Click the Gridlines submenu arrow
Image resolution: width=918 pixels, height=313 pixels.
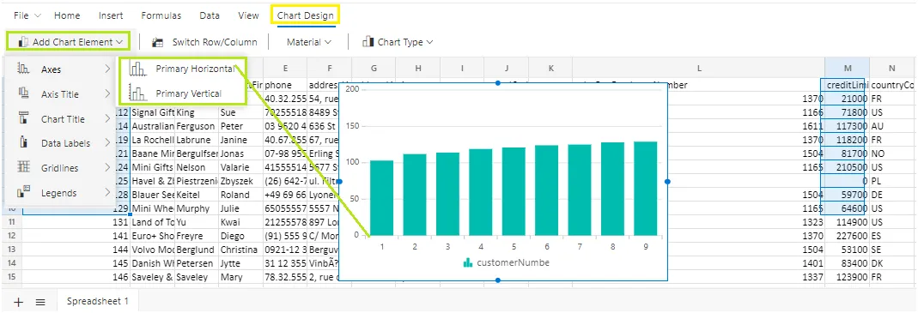point(107,168)
